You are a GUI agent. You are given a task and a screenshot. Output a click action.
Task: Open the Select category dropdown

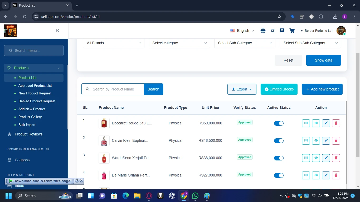point(179,43)
